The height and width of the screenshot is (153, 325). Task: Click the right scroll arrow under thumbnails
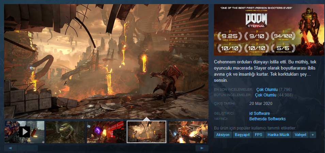click(202, 148)
